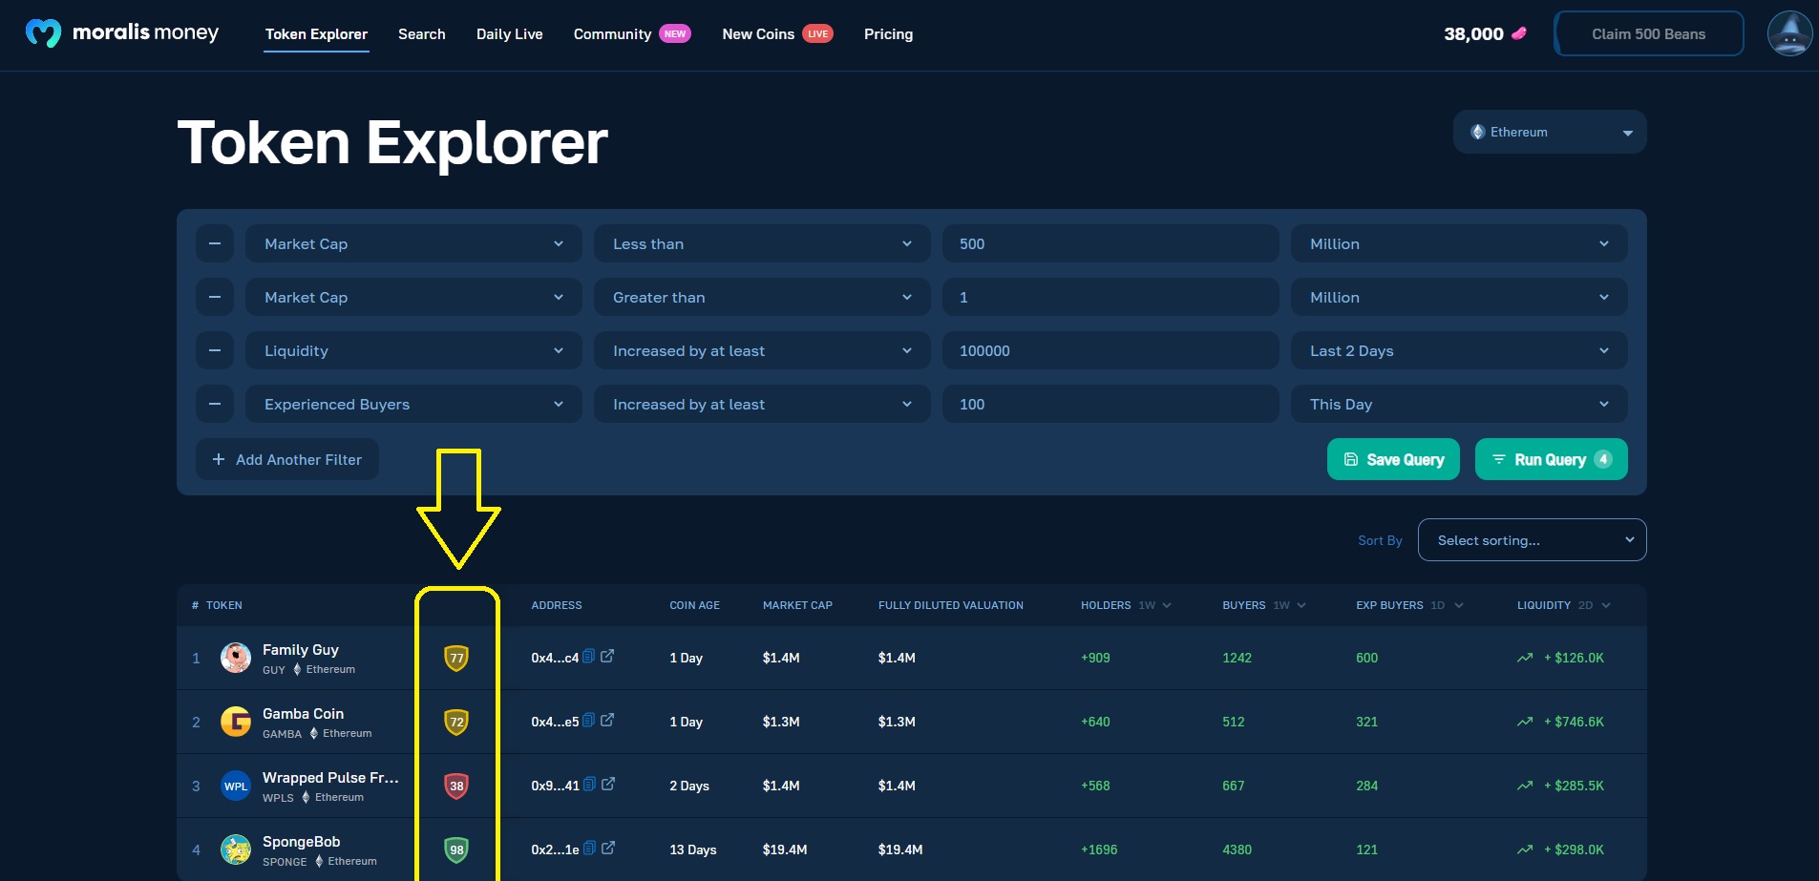Open SpongeBob address external link
Viewport: 1819px width, 881px height.
pyautogui.click(x=608, y=848)
